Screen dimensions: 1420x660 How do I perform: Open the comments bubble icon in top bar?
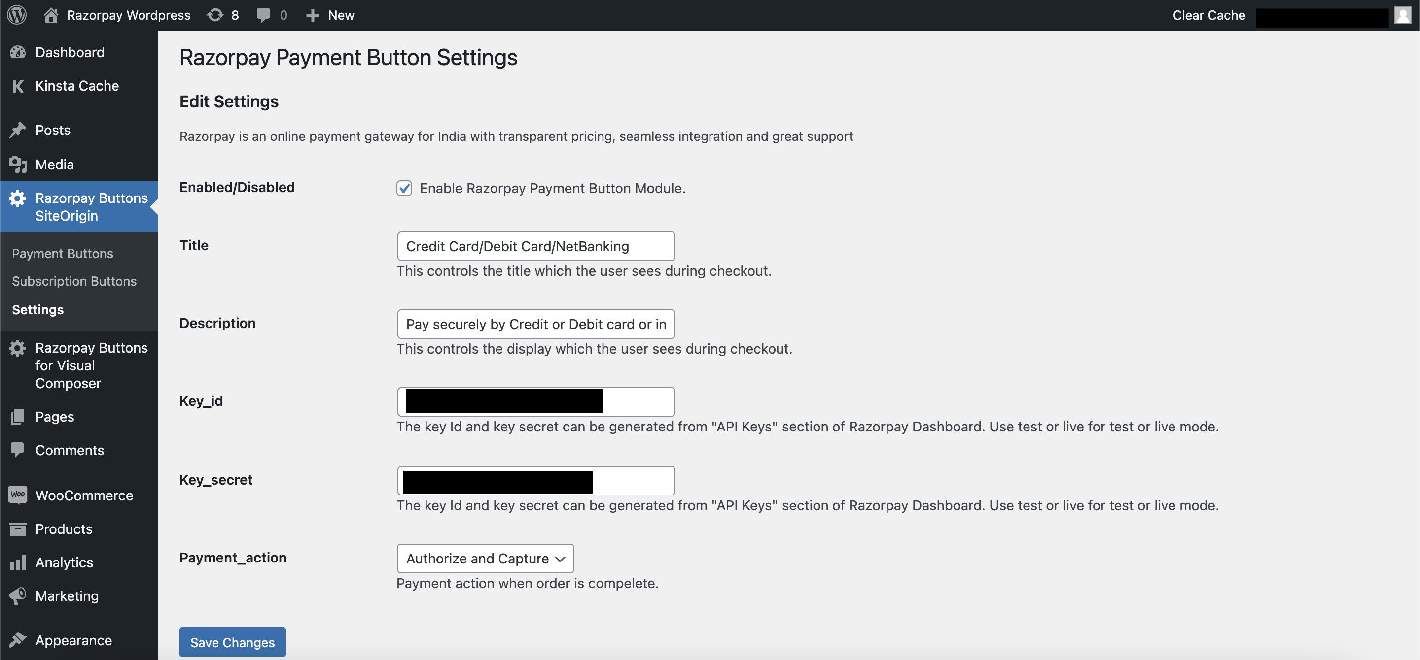click(x=263, y=15)
